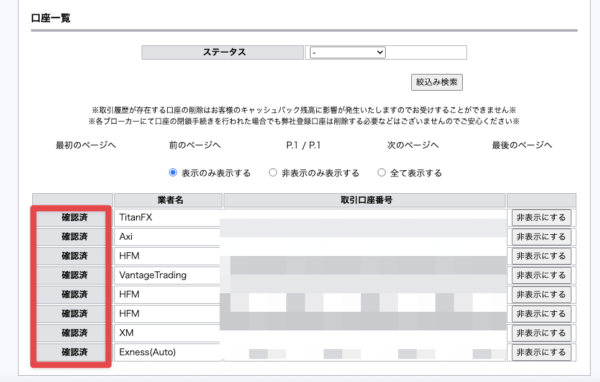Go to 最初のページへ
This screenshot has height=382, width=600.
click(86, 145)
